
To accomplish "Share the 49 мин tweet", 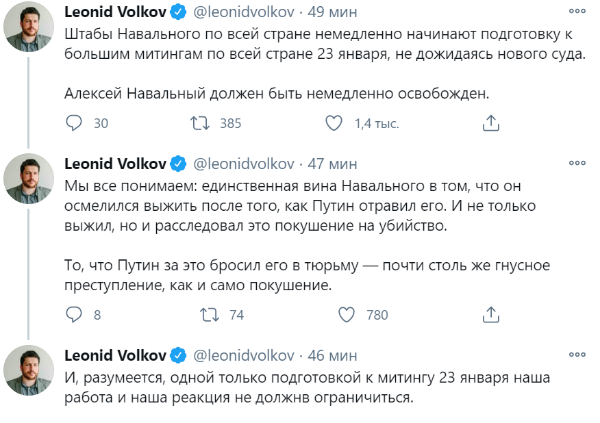I will click(x=490, y=123).
